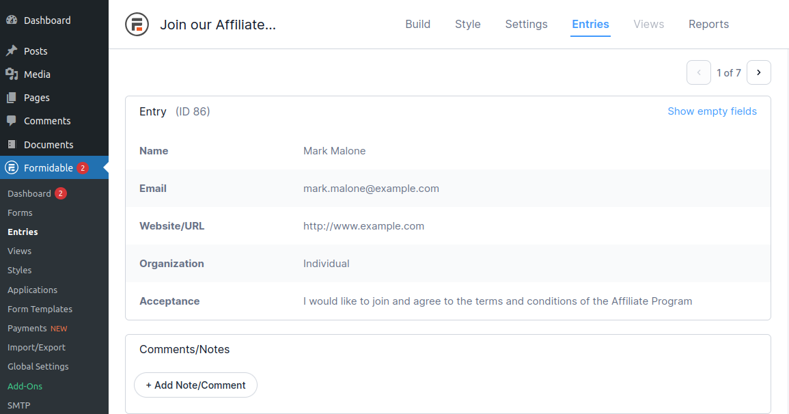The height and width of the screenshot is (414, 789).
Task: Open the Style tab
Action: [468, 25]
